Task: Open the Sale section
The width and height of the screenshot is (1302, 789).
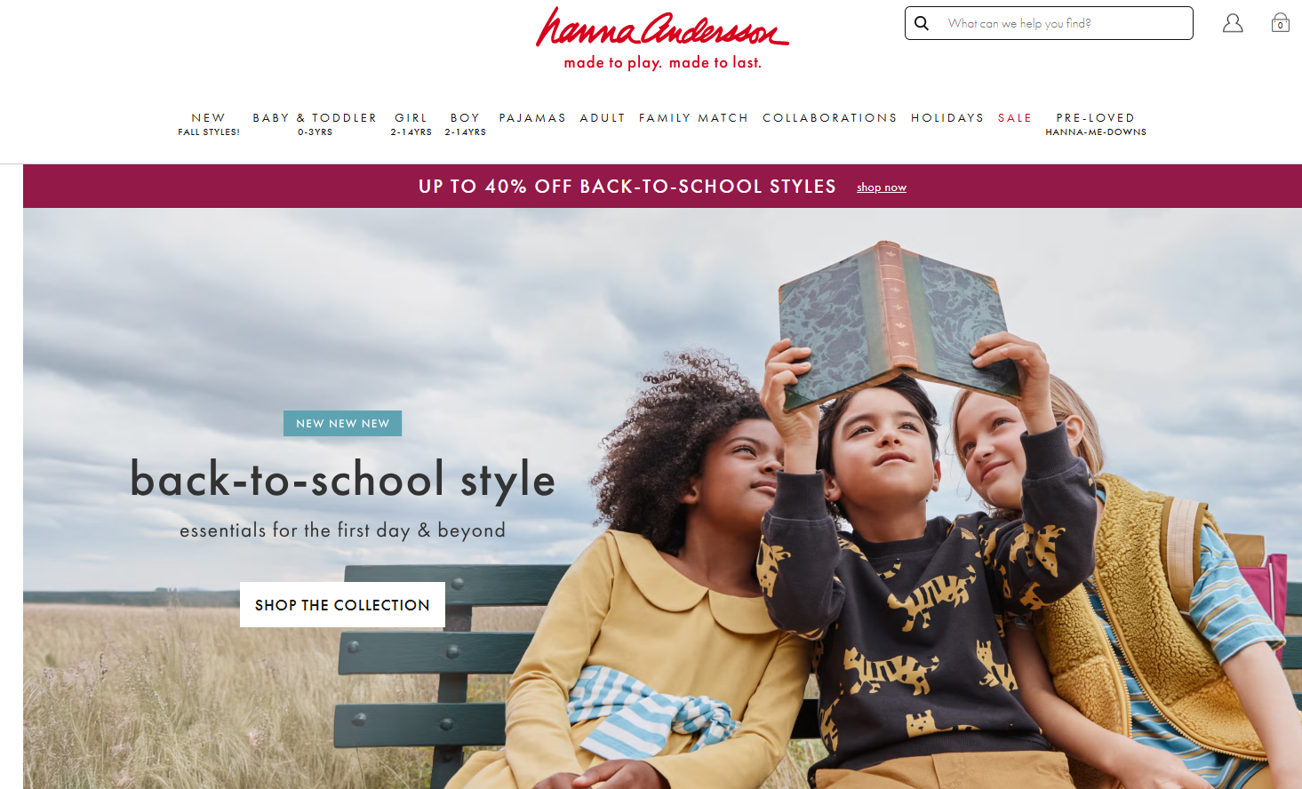Action: [x=1015, y=118]
